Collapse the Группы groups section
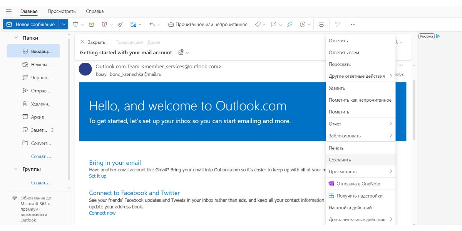The image size is (462, 231). coord(16,169)
